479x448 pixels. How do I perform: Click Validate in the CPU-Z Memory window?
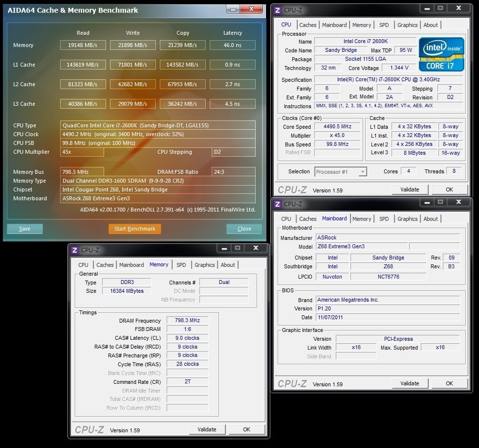207,429
